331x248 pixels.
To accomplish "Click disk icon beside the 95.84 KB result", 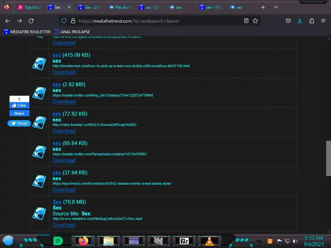I will (x=39, y=152).
